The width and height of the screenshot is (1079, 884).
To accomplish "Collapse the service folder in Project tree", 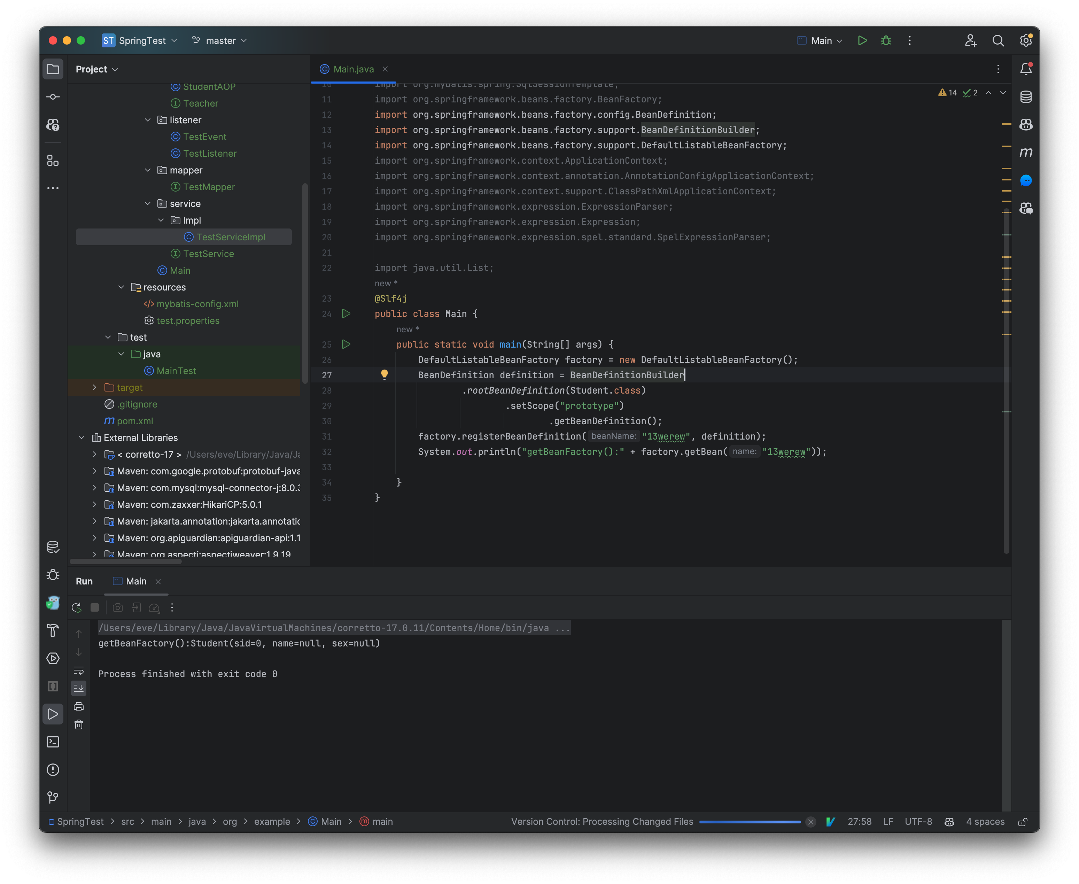I will click(x=148, y=203).
